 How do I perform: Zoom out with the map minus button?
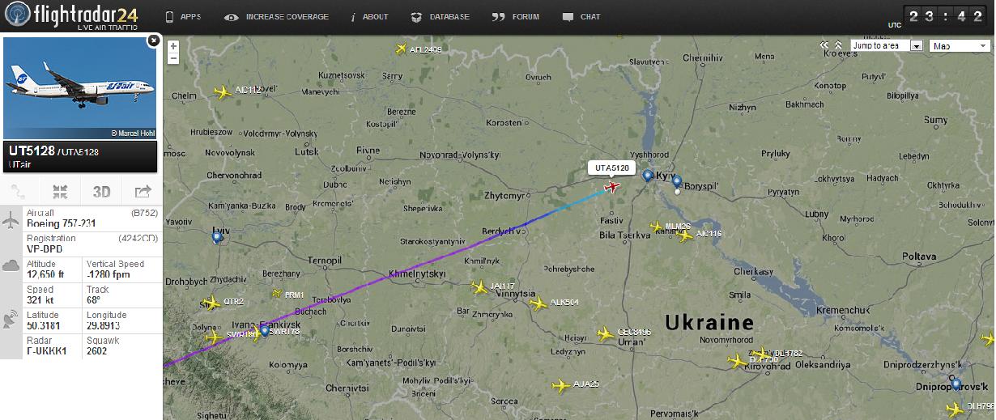pos(173,57)
